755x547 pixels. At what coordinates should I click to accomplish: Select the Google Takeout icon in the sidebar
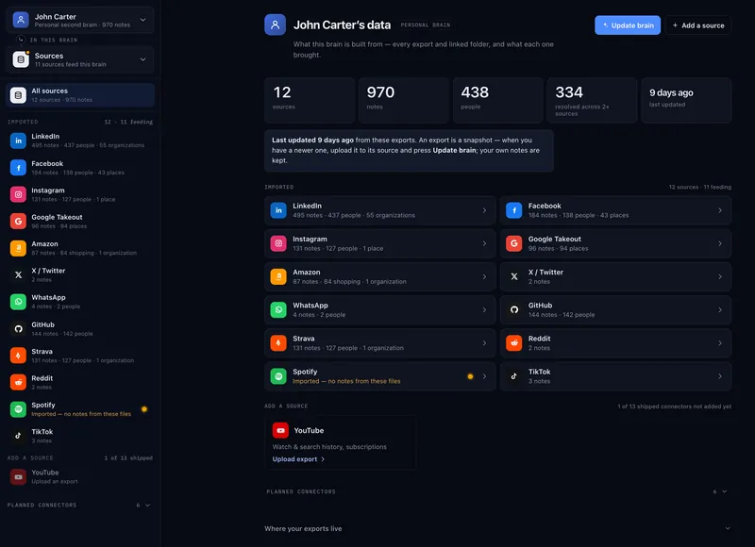tap(18, 222)
